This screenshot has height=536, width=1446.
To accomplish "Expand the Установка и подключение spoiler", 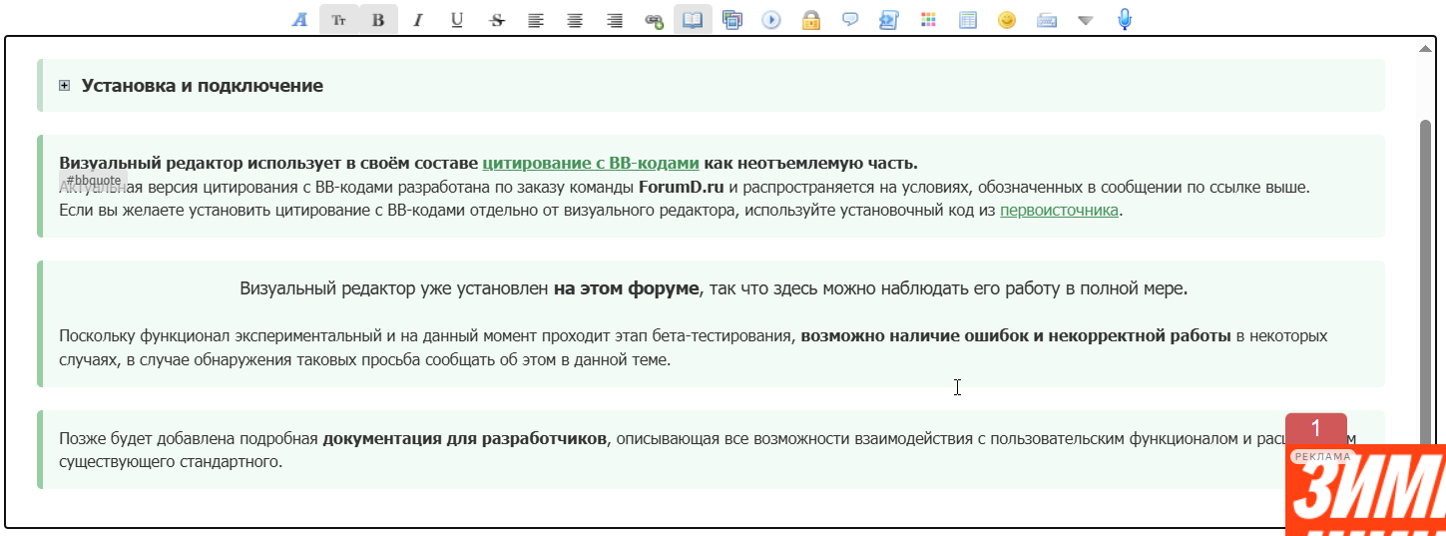I will (x=65, y=86).
